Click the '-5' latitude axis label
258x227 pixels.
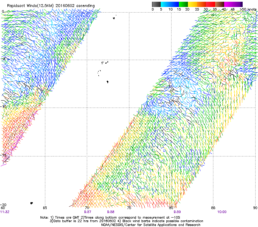click(x=3, y=59)
